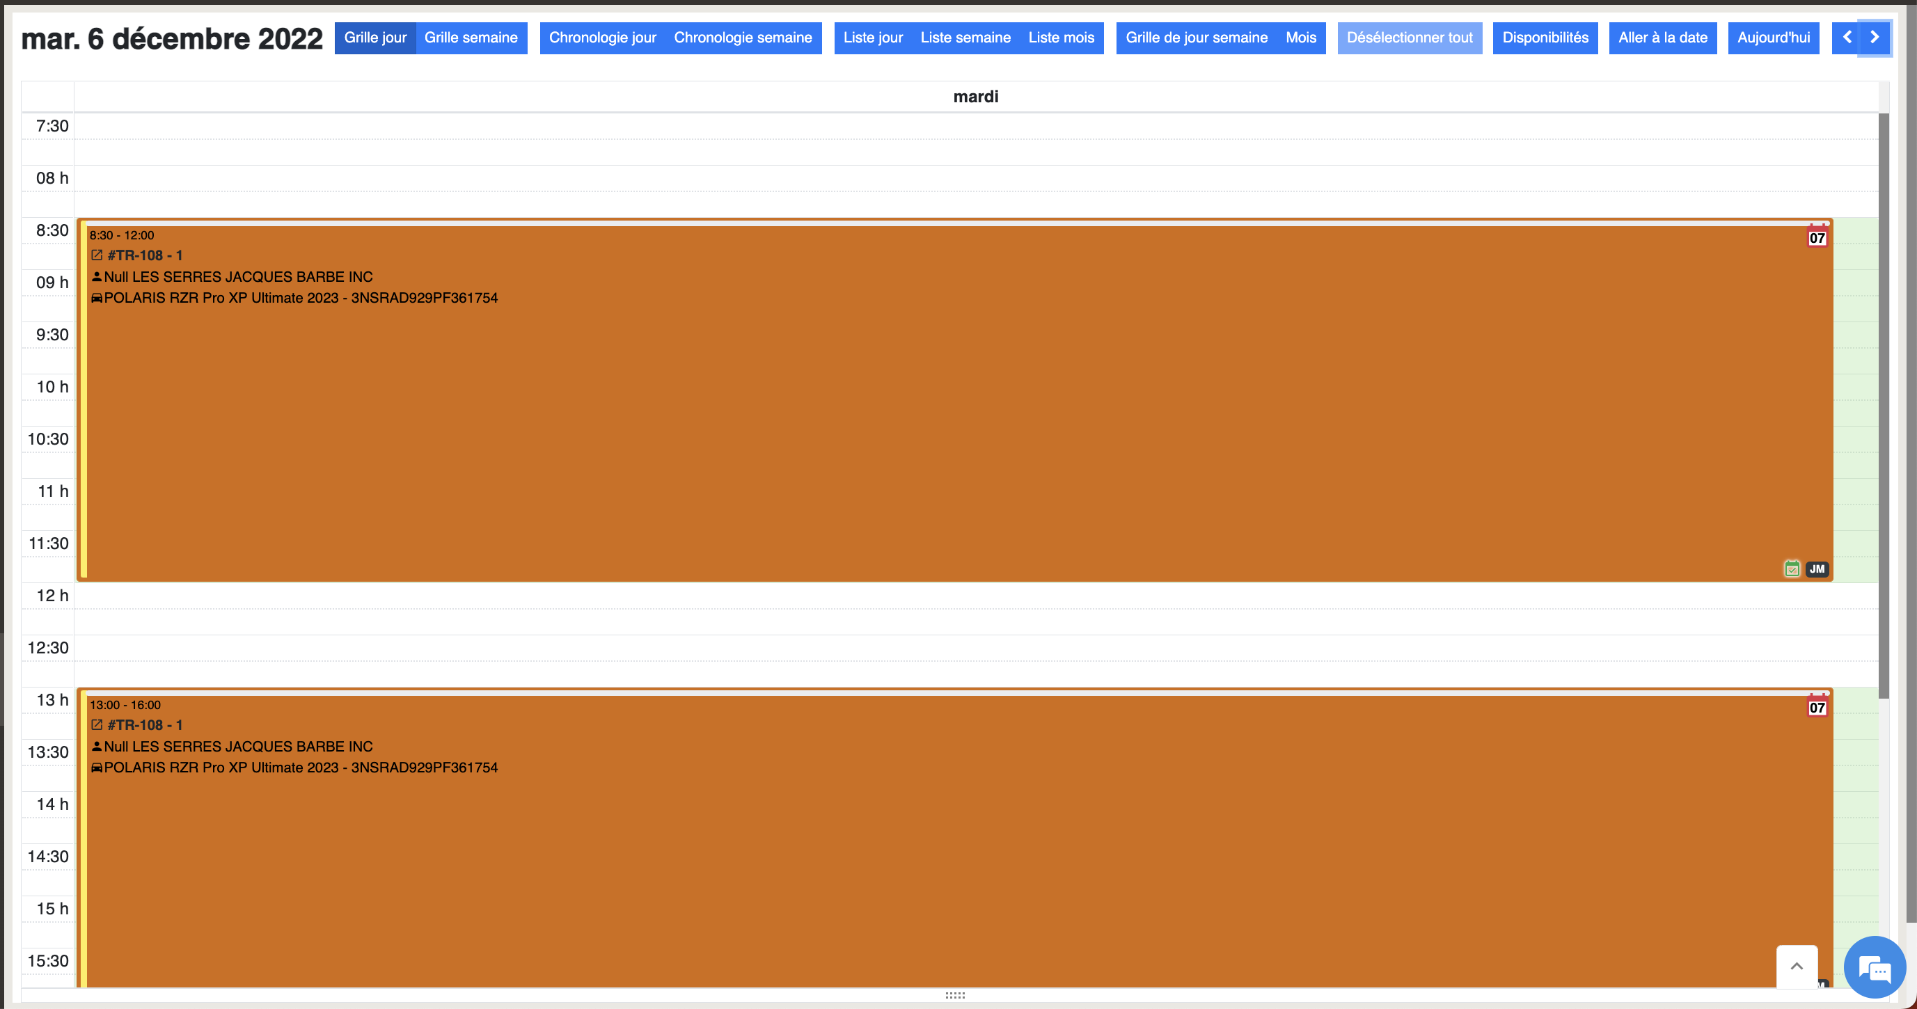Click the customer name in the 13:00 event
This screenshot has width=1917, height=1009.
[x=238, y=747]
